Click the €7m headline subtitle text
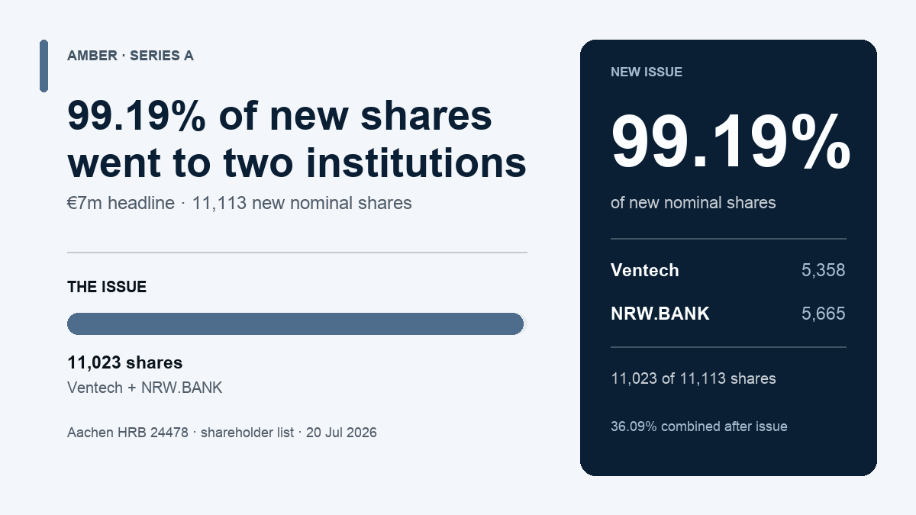The image size is (916, 515). 240,203
